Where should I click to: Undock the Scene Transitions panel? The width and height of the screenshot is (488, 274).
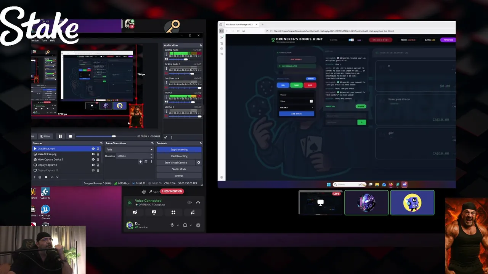coord(152,143)
